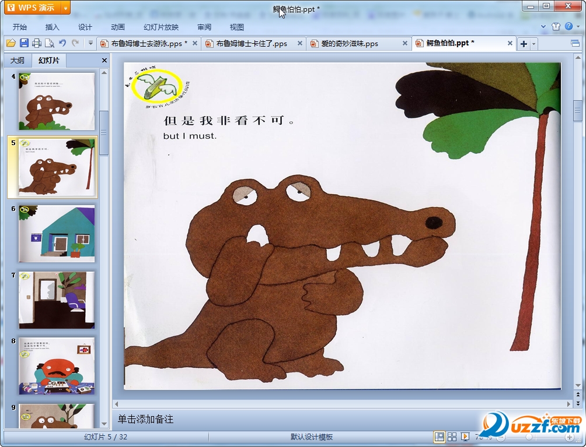Click the thumbnail pane scroll-up arrow

(x=104, y=73)
